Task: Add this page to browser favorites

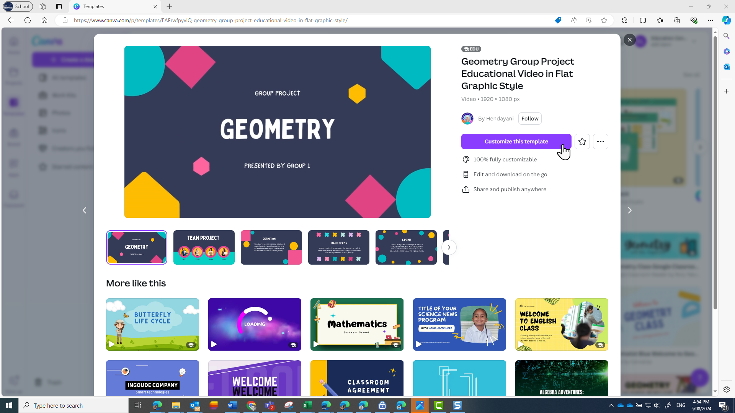Action: [604, 20]
